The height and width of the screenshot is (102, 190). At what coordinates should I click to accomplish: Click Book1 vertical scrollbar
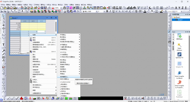point(56,27)
